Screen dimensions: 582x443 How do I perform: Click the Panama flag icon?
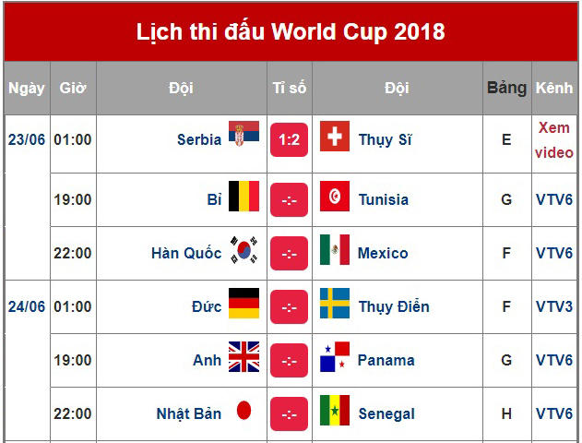coord(335,357)
